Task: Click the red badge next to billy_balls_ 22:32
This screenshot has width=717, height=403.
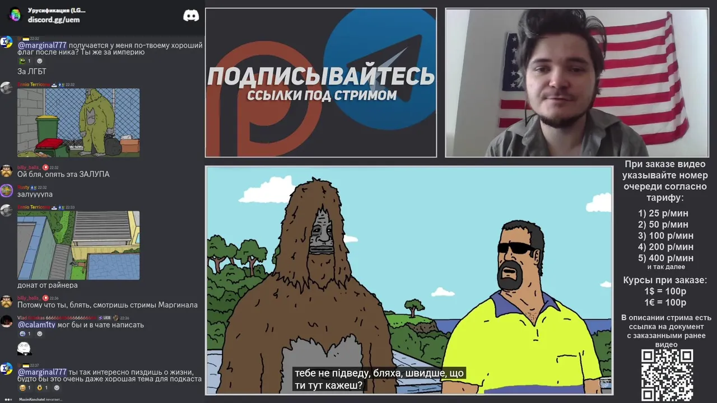Action: point(46,167)
